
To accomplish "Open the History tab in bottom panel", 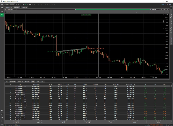I will coord(33,81).
